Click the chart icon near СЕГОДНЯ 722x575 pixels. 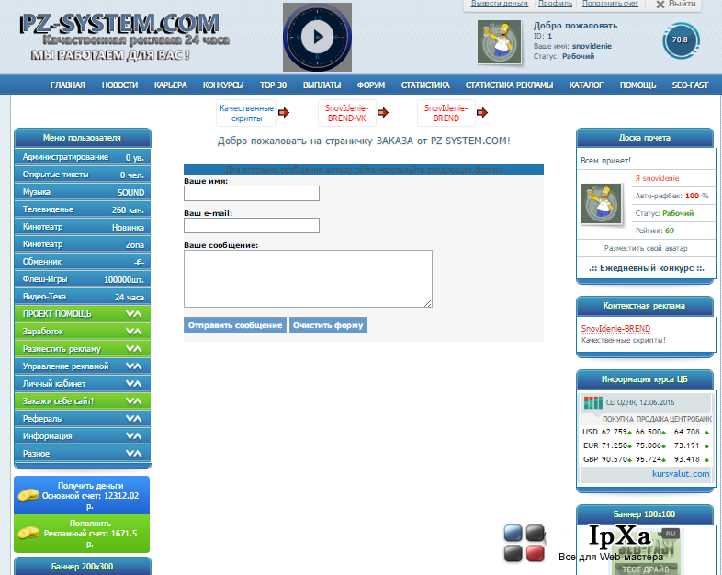tap(593, 403)
